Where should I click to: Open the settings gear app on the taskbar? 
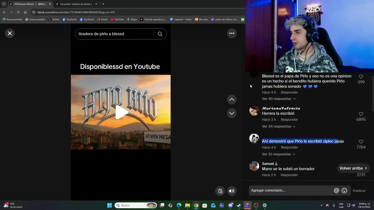pos(265,205)
